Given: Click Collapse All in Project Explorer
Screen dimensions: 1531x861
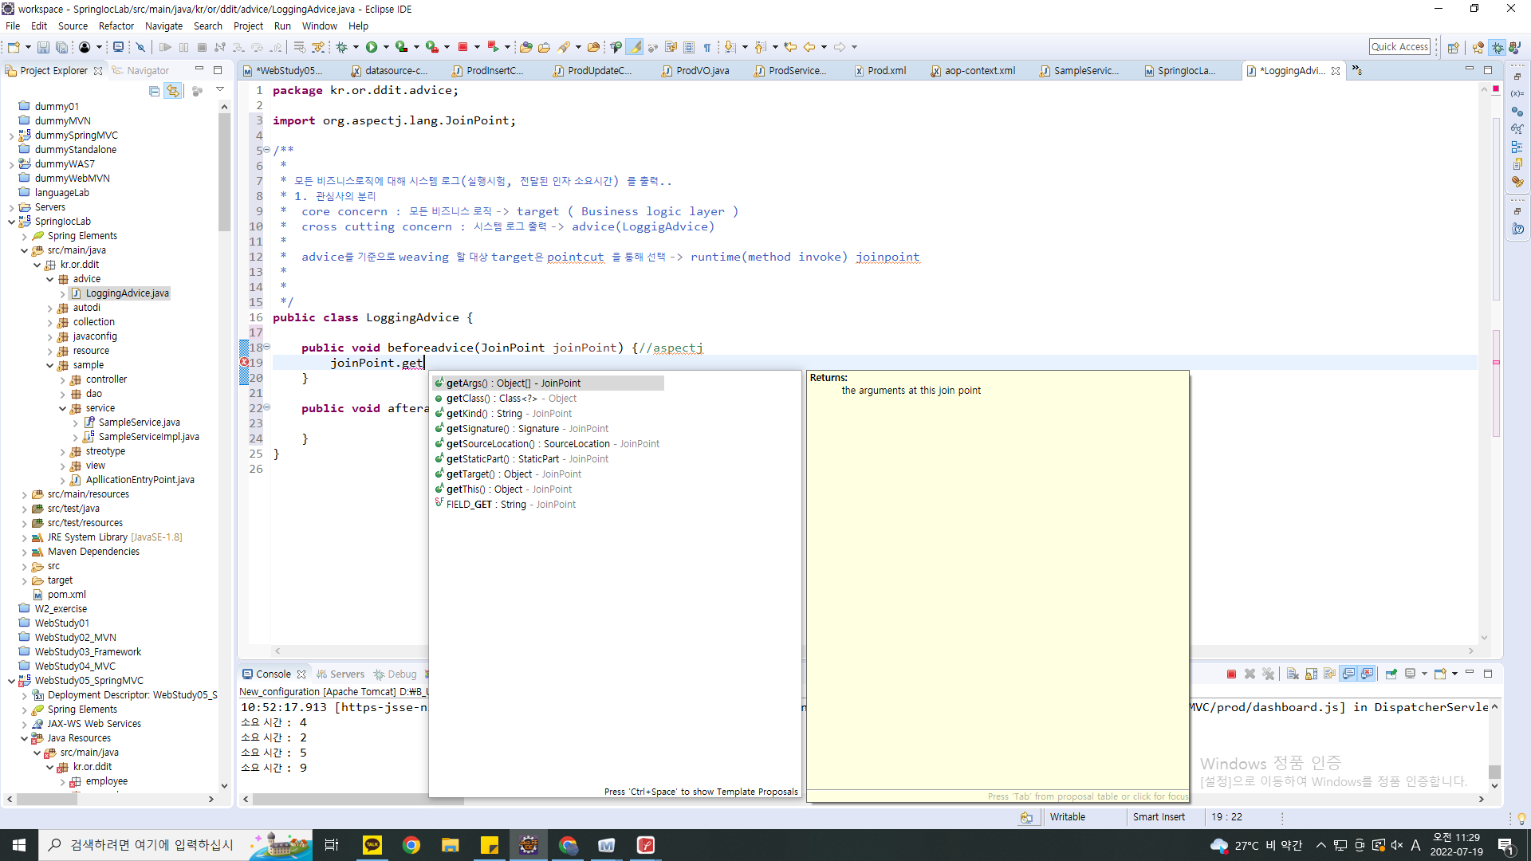Looking at the screenshot, I should (154, 91).
